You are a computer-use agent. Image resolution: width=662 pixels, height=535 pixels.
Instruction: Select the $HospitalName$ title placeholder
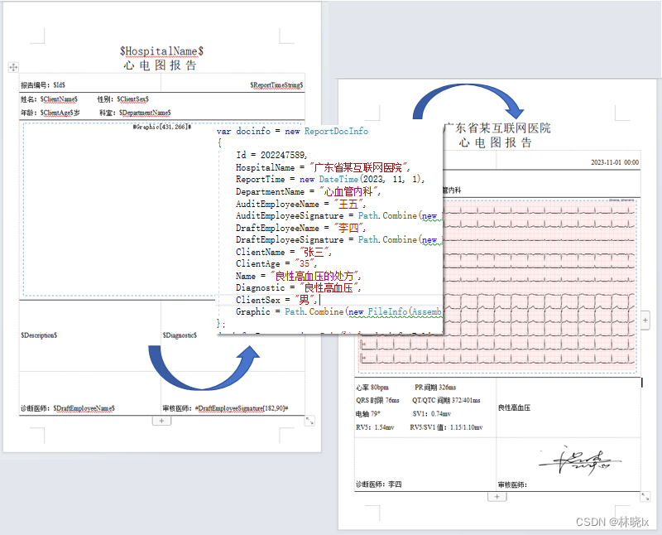pos(161,51)
